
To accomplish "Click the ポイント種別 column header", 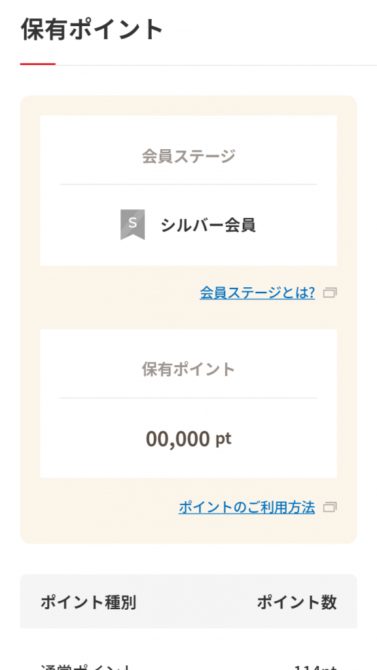I will (x=88, y=603).
